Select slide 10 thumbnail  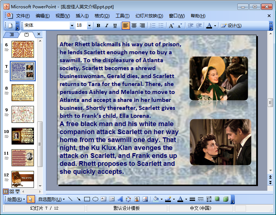[23, 136]
